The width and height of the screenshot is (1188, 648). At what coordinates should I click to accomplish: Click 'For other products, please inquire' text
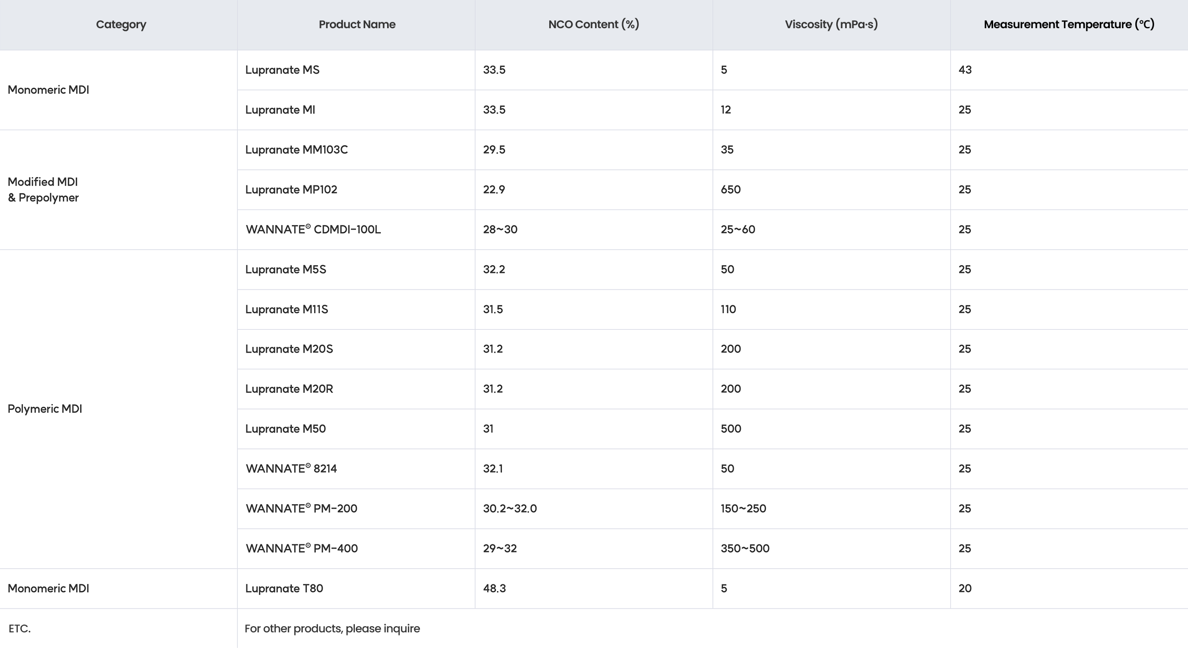tap(332, 629)
